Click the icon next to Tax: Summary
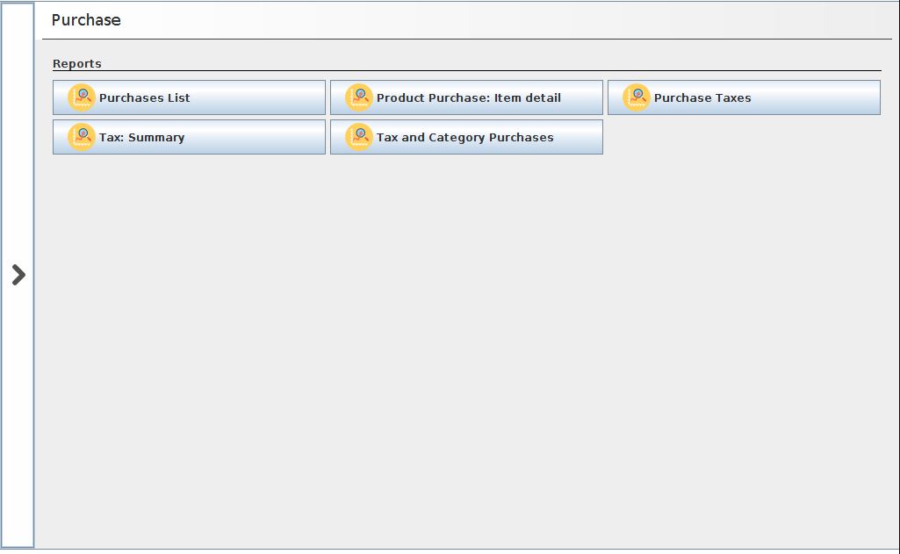This screenshot has height=554, width=900. tap(82, 137)
